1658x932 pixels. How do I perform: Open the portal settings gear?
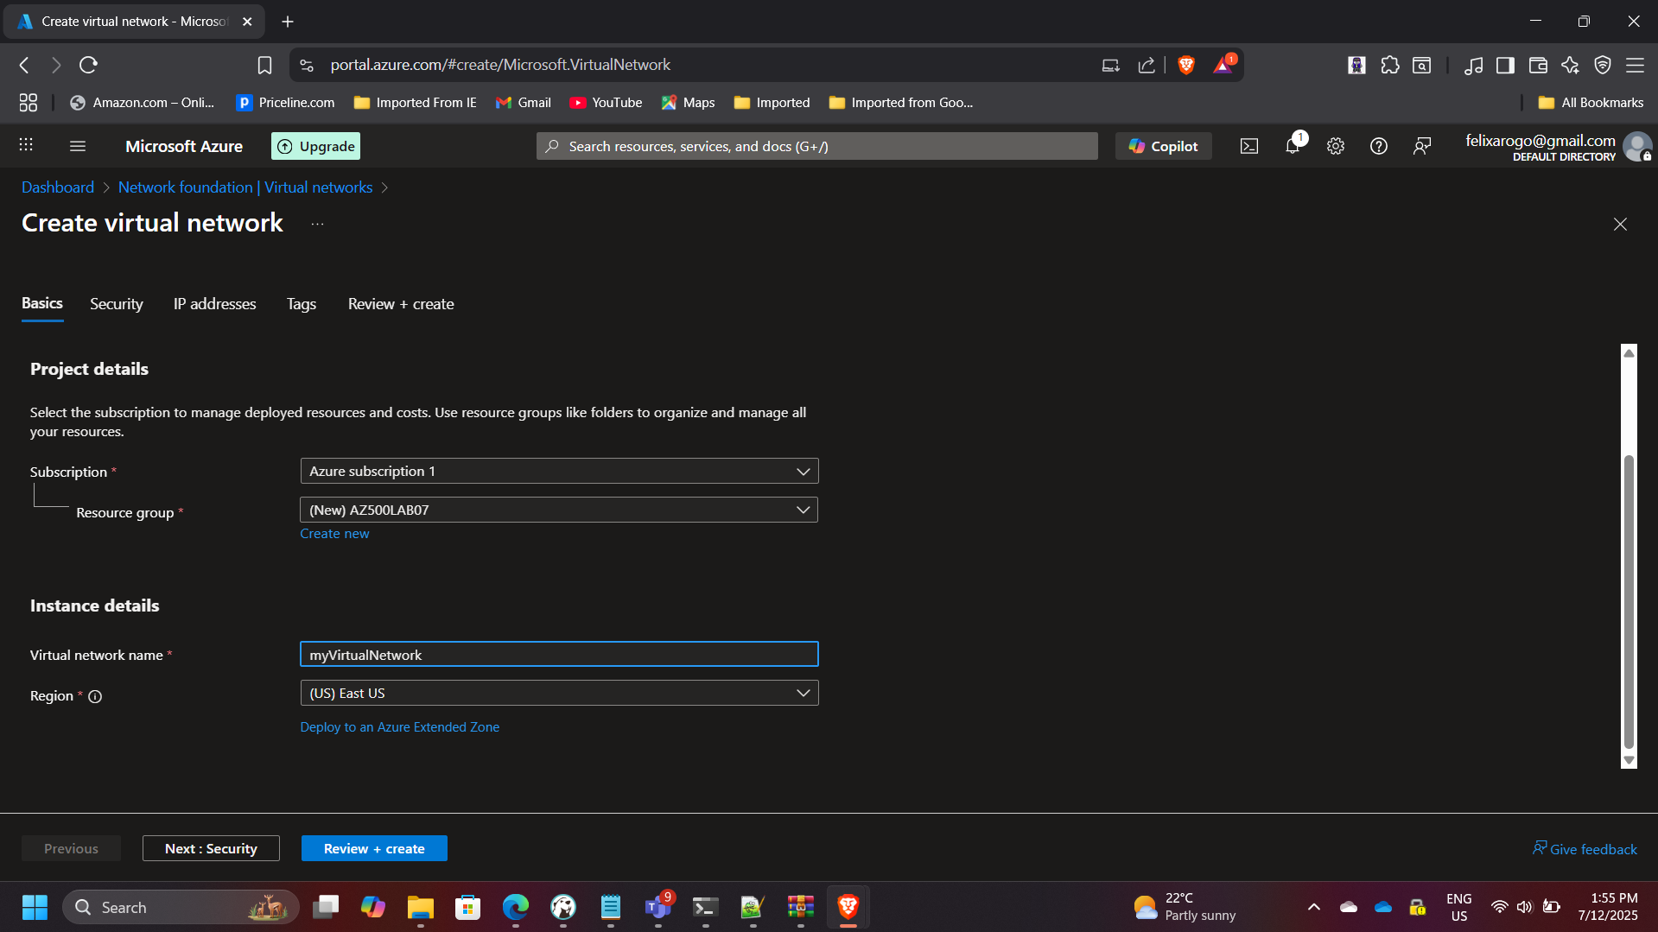1336,146
